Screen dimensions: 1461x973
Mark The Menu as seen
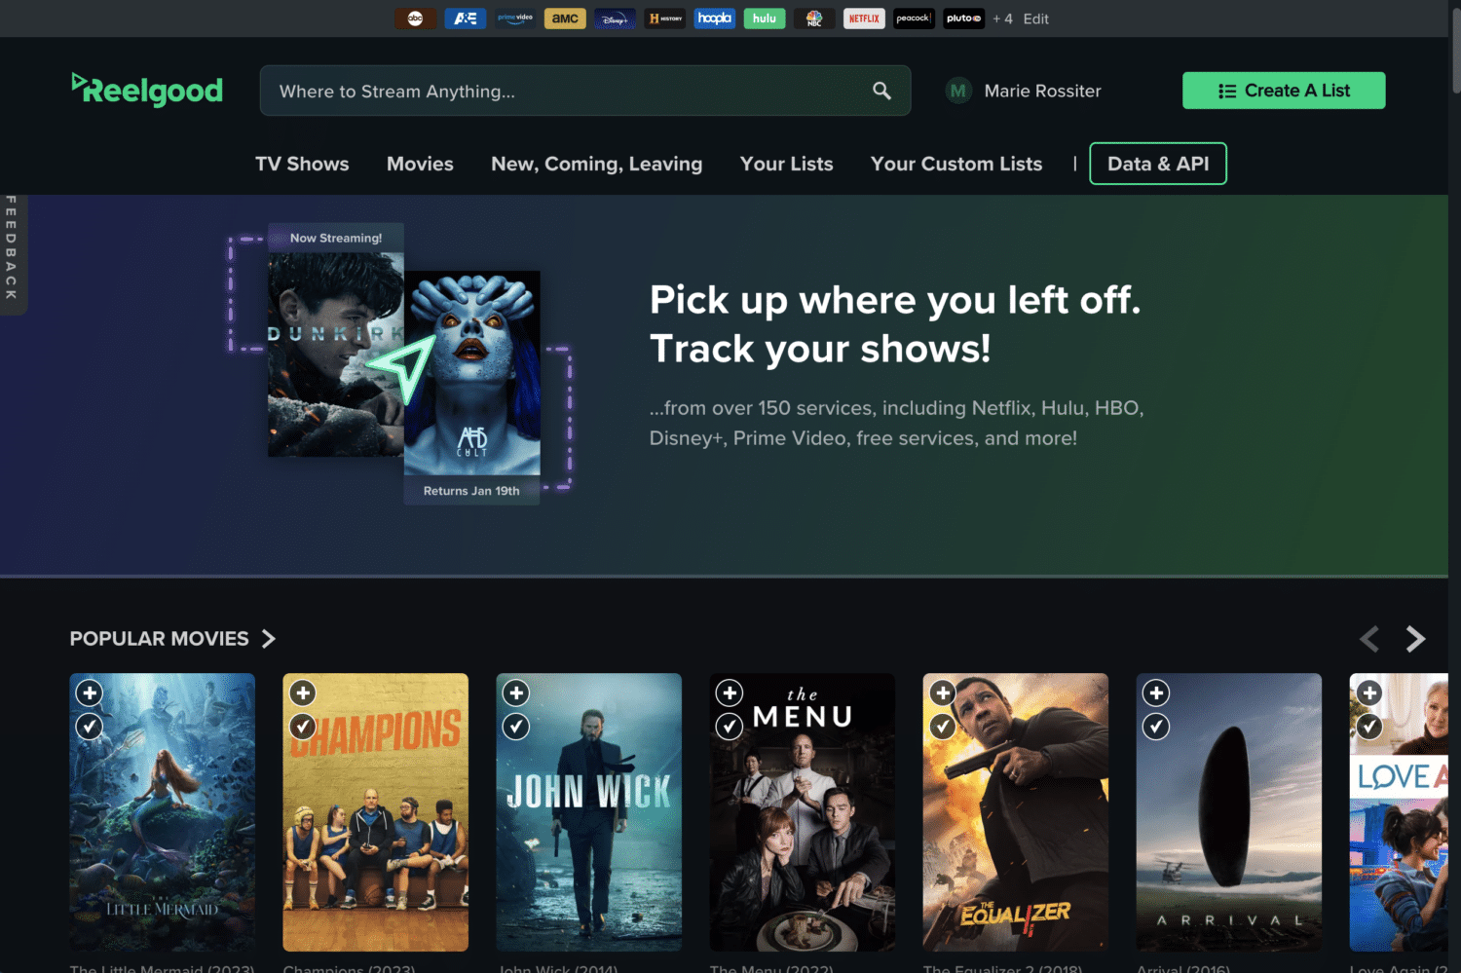[x=730, y=727]
